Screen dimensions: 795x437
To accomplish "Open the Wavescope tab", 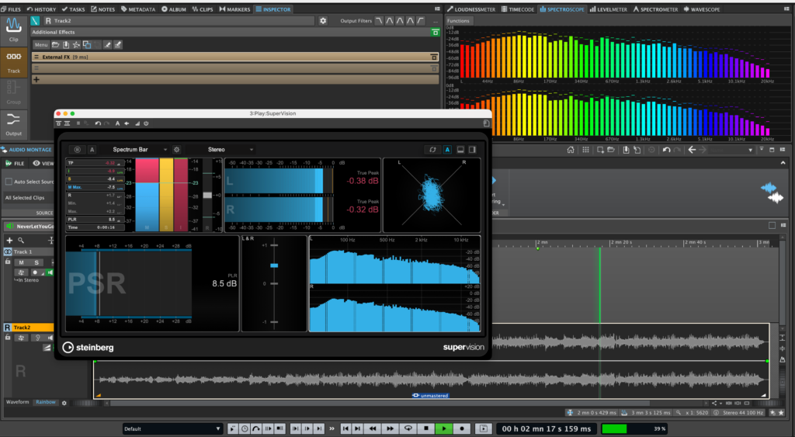I will coord(702,9).
